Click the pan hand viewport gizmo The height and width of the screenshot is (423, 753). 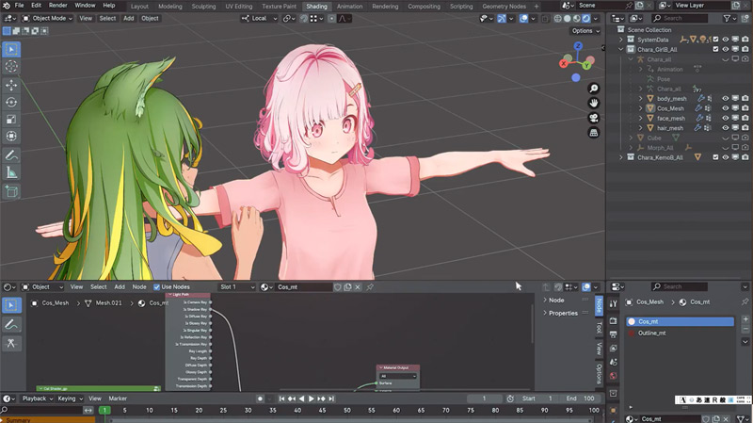click(594, 103)
